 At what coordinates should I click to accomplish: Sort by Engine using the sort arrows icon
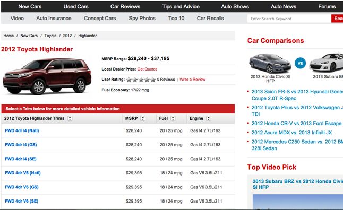209,118
